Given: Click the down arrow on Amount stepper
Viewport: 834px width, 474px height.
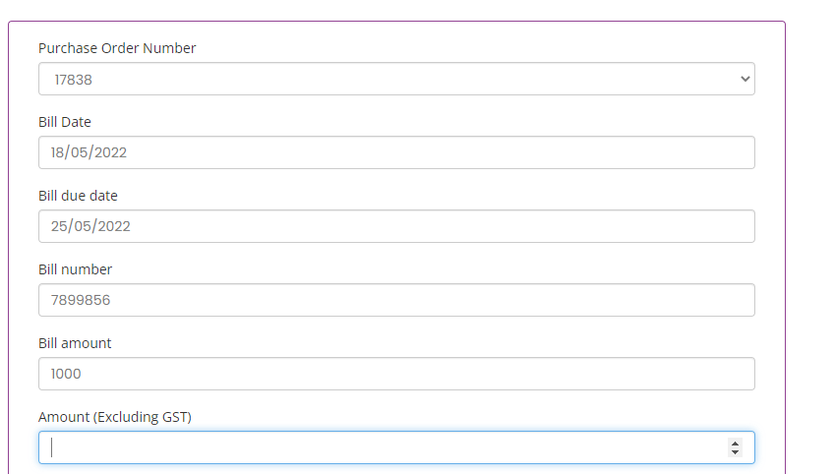Looking at the screenshot, I should click(x=735, y=451).
